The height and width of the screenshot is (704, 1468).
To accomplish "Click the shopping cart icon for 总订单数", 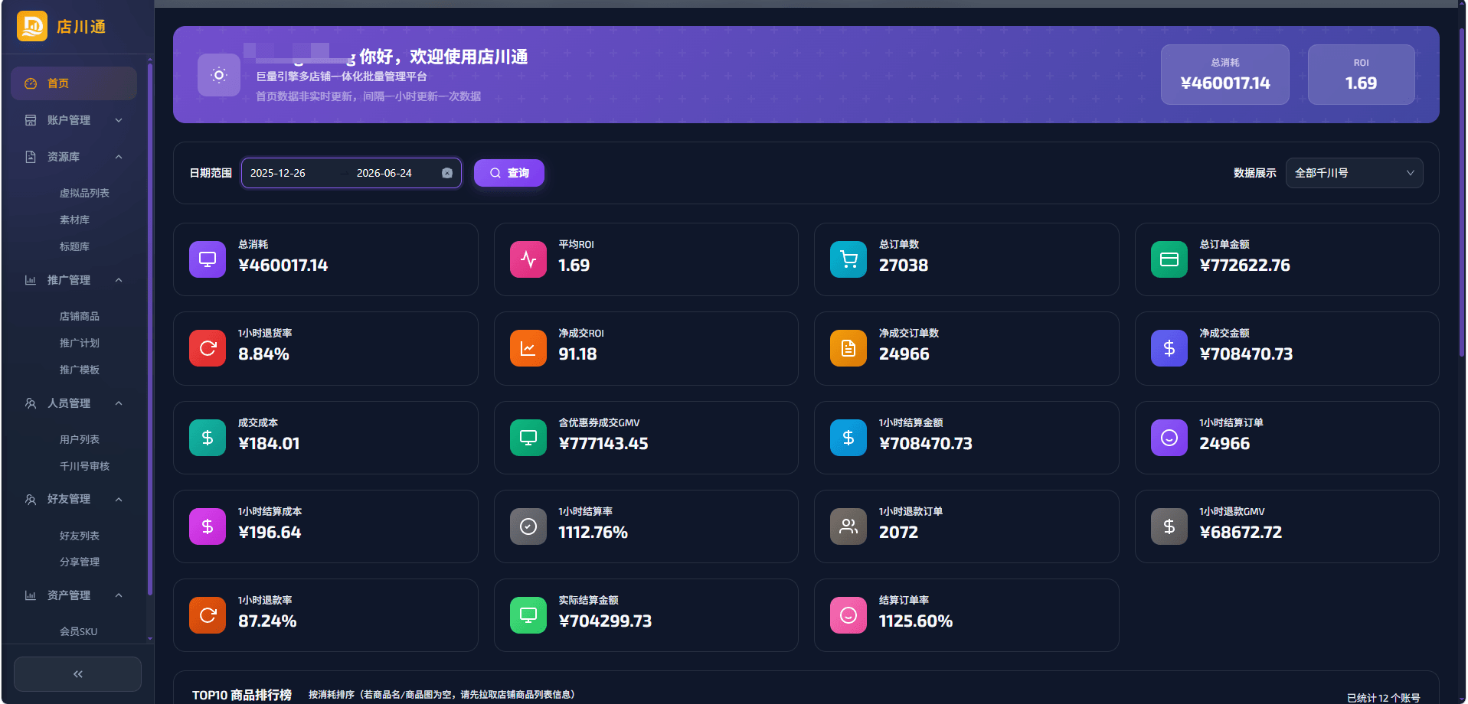I will (848, 259).
